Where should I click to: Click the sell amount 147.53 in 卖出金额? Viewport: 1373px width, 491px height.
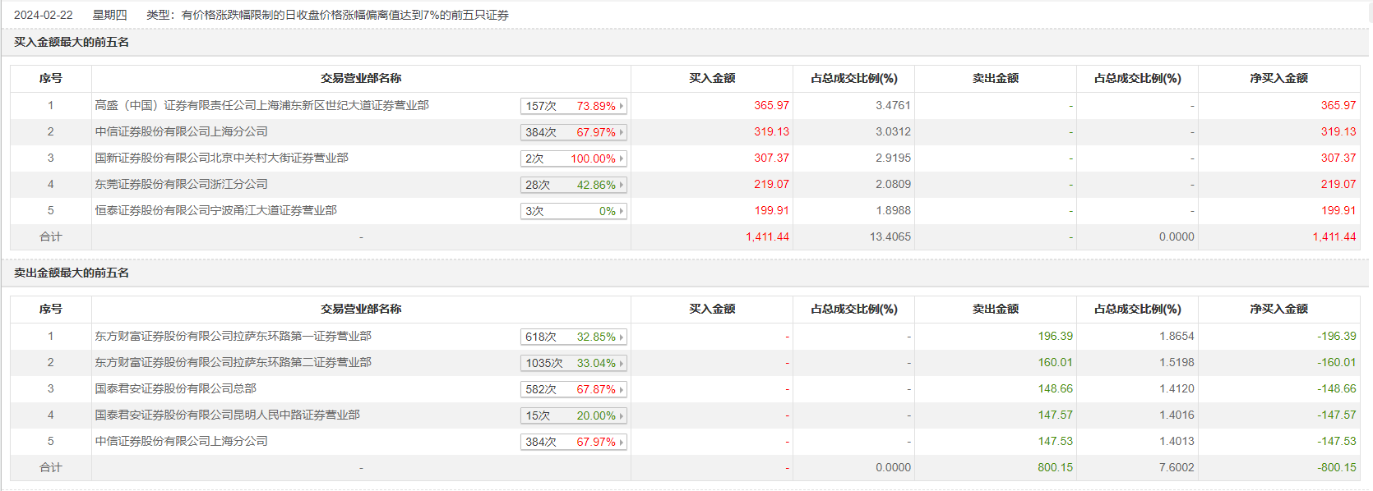[1055, 441]
